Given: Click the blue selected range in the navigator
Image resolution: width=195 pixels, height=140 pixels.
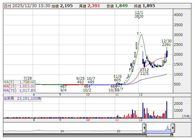Looking at the screenshot, I should (158, 129).
